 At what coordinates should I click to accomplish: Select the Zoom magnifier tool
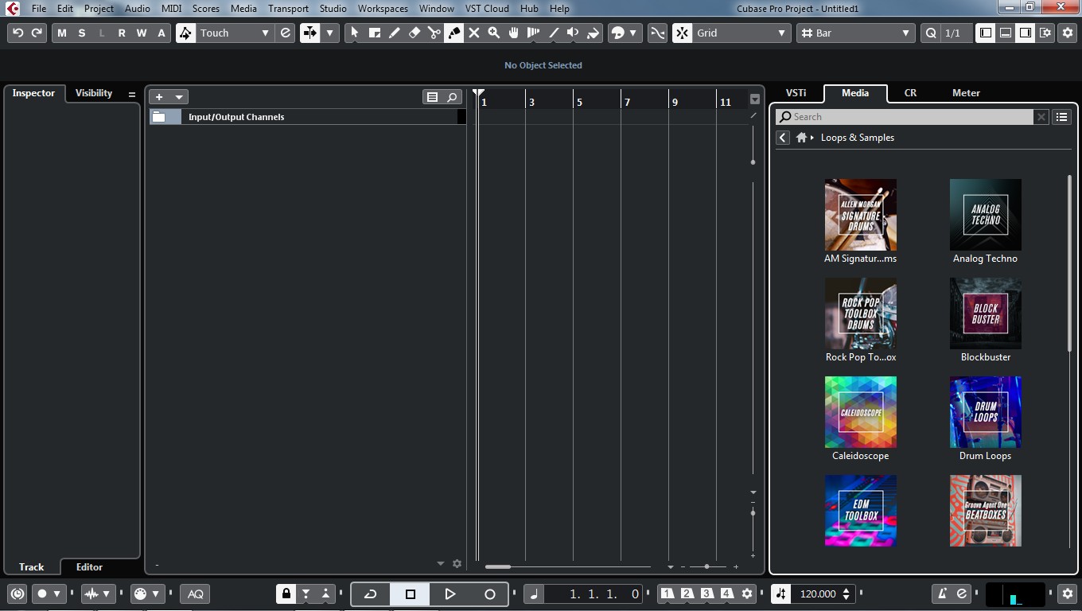pyautogui.click(x=494, y=33)
